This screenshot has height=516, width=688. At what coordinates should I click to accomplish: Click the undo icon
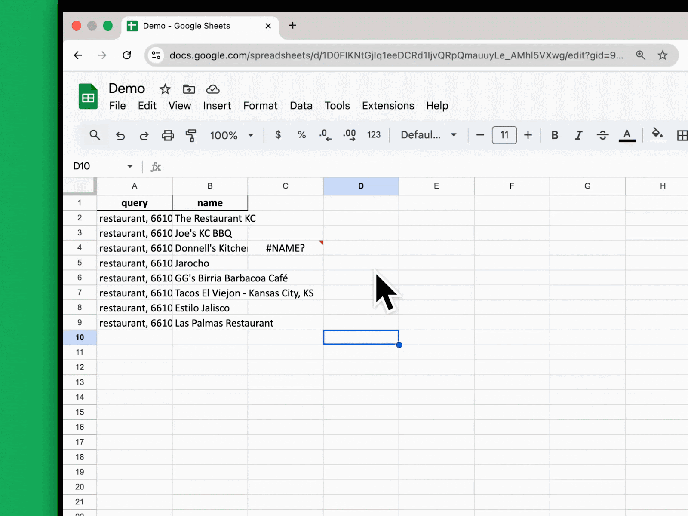pyautogui.click(x=120, y=135)
